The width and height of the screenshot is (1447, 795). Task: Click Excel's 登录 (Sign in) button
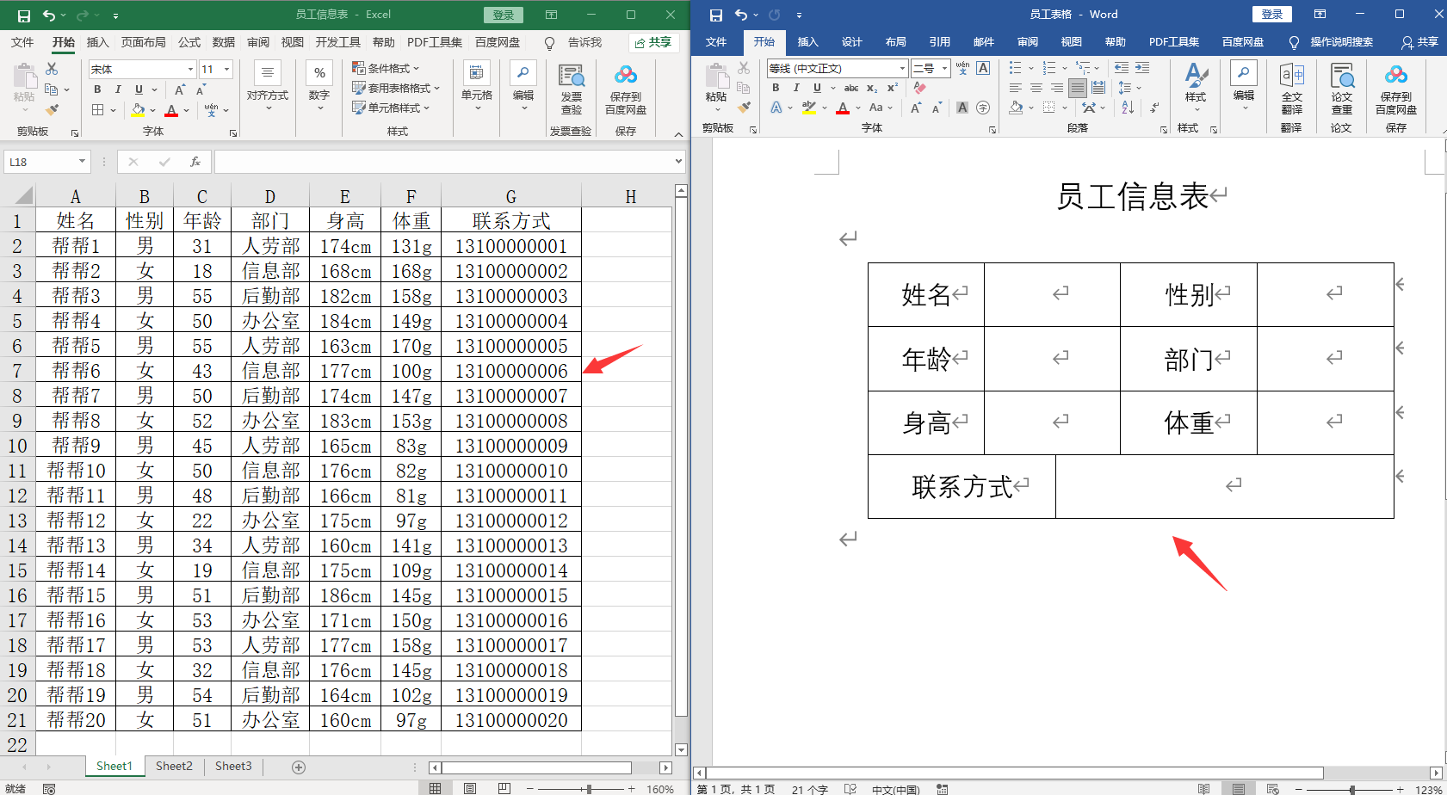(x=504, y=15)
